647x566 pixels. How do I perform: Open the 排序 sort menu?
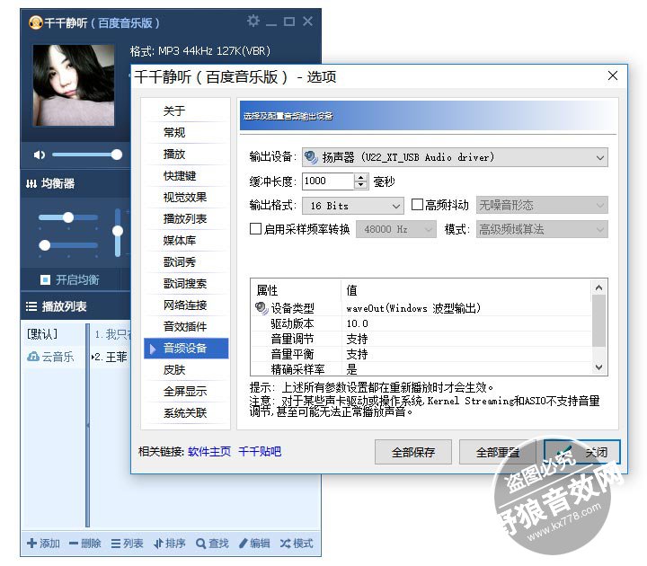[170, 544]
